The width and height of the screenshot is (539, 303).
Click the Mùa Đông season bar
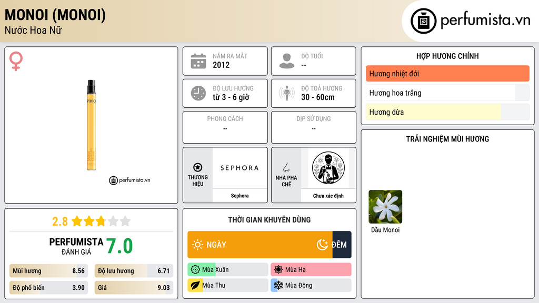tap(311, 285)
